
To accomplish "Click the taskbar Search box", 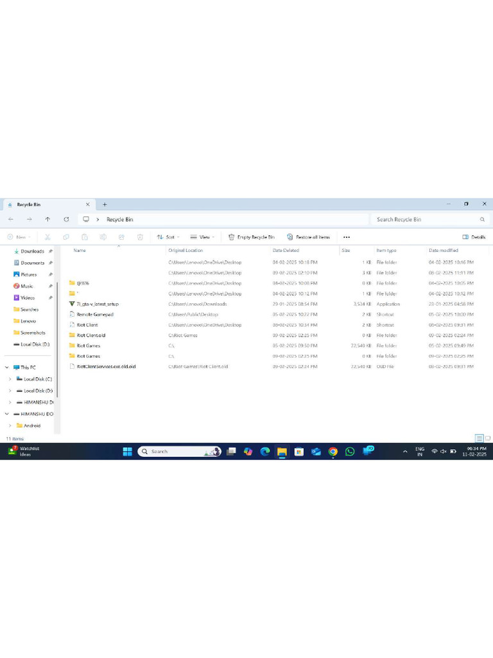I will pyautogui.click(x=180, y=451).
